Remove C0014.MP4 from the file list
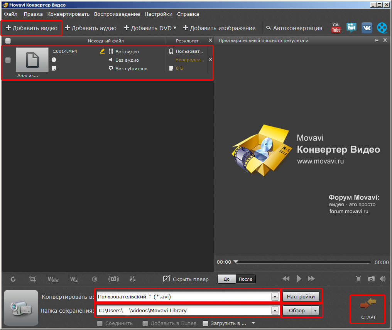Screen dimensions: 392x330 point(210,59)
